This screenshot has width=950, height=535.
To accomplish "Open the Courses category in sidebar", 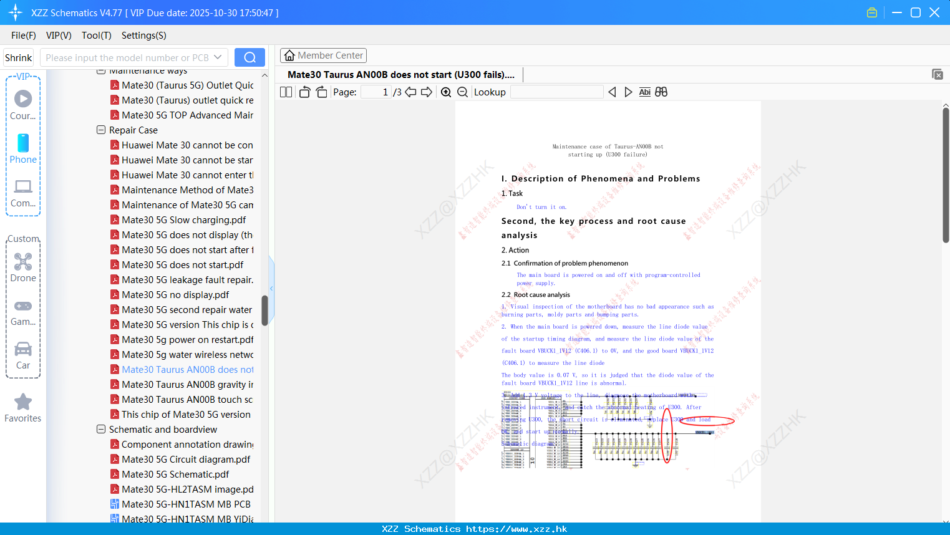I will pyautogui.click(x=23, y=105).
